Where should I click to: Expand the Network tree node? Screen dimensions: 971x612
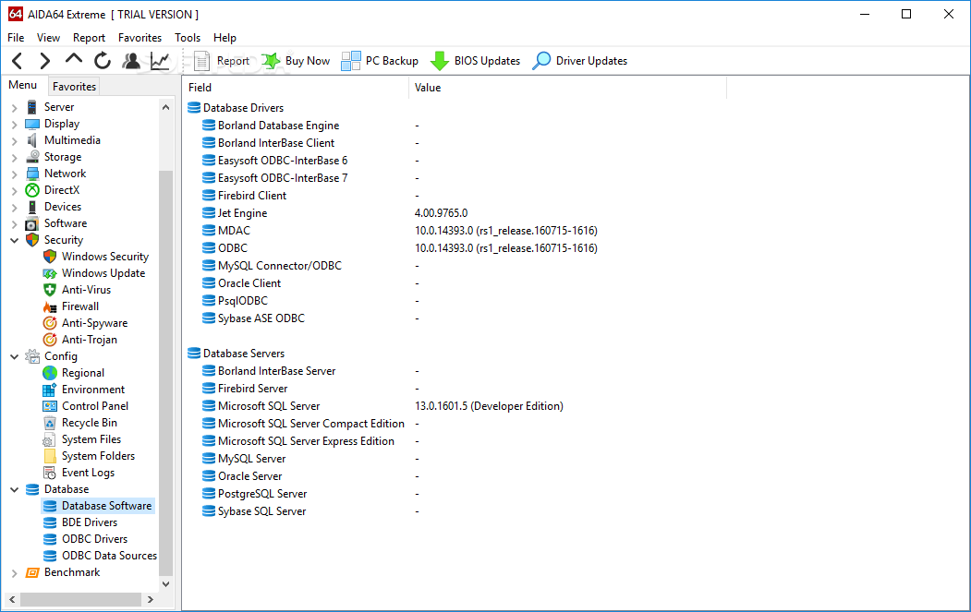[14, 174]
